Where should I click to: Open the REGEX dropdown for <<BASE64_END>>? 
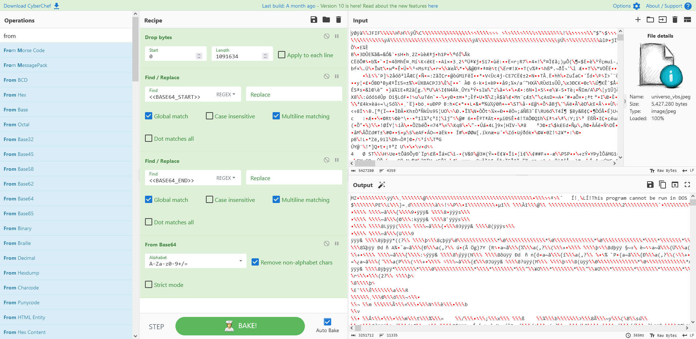click(226, 178)
